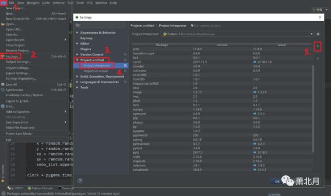This screenshot has width=331, height=196.
Task: Click the per-project icon beside Version Control
Action: (x=125, y=54)
